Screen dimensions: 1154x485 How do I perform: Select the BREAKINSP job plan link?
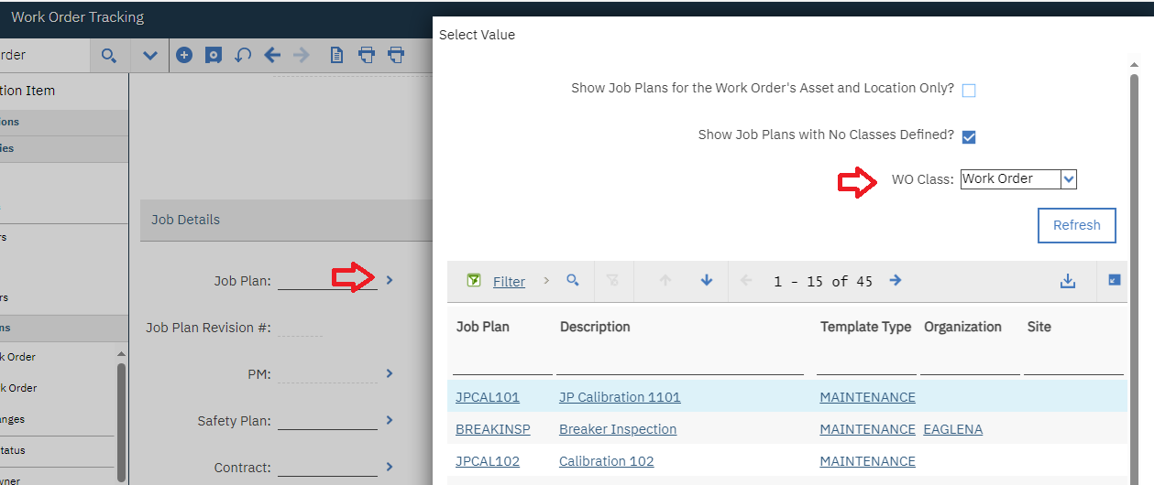492,429
